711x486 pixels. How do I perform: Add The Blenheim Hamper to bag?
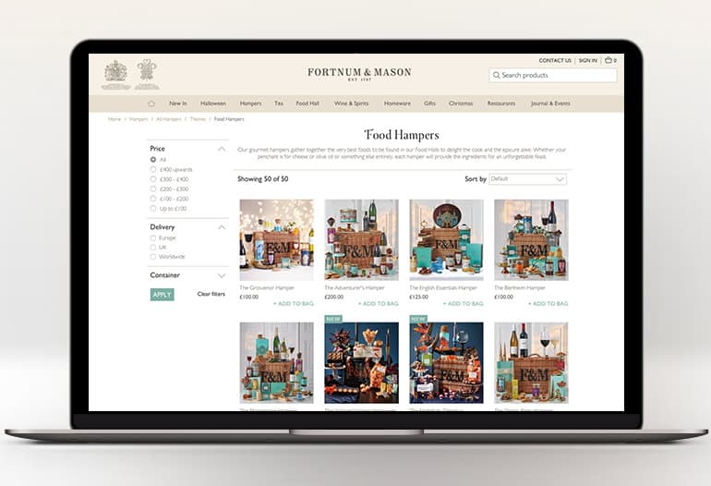click(x=548, y=304)
